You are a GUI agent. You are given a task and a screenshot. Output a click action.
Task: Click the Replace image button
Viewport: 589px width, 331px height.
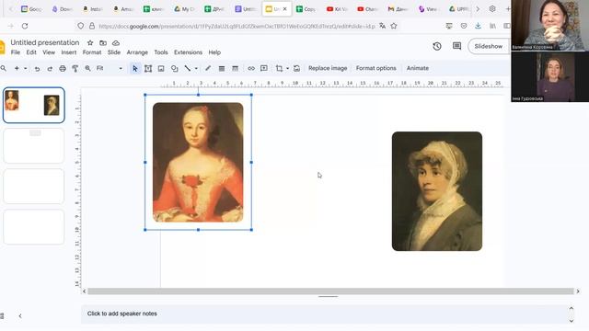click(x=328, y=68)
